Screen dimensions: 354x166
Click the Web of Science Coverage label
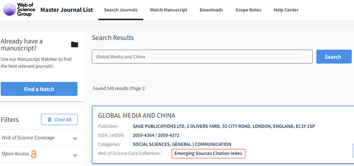[28, 138]
